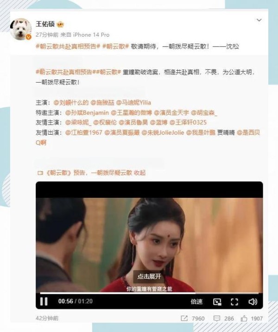Image resolution: width=278 pixels, height=332 pixels.
Task: Open mention @马迪妮Yilia
Action: click(133, 103)
